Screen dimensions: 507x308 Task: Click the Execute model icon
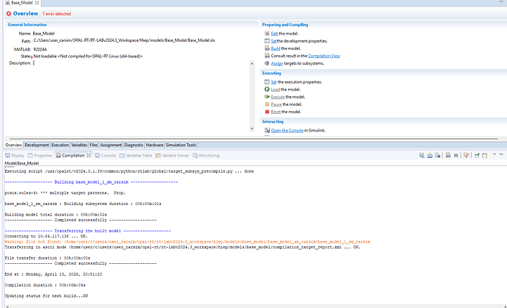[266, 97]
